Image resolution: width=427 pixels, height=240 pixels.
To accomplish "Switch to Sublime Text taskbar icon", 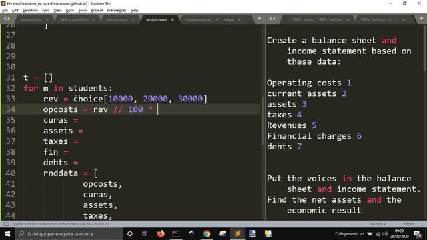I will 238,234.
